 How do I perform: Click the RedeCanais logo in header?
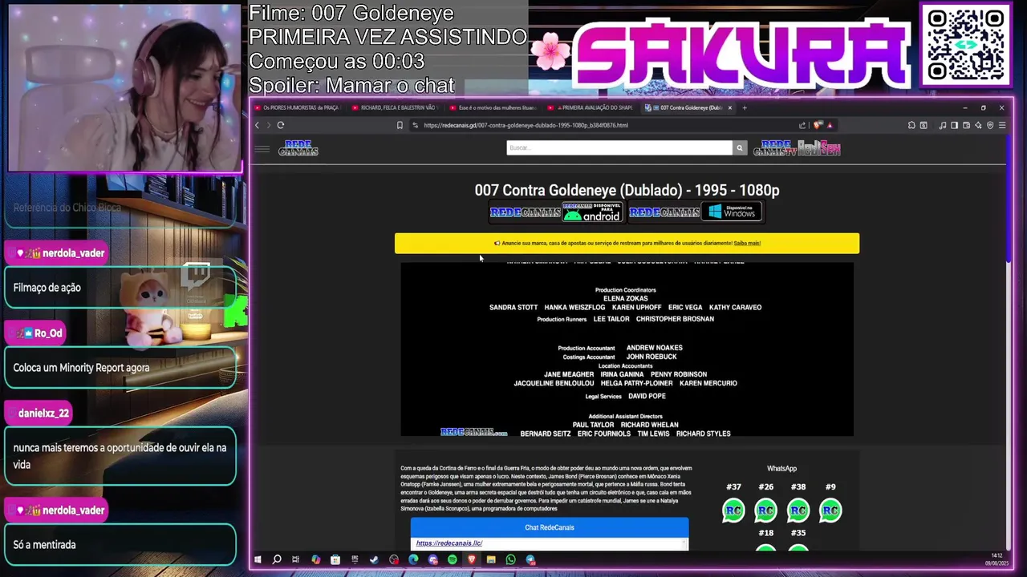click(x=298, y=148)
